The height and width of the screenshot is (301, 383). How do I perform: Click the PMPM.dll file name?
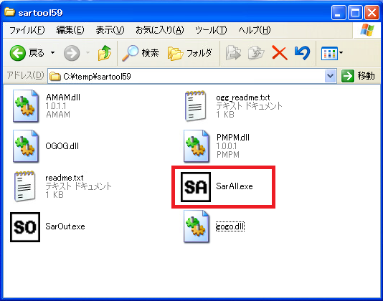pos(233,138)
